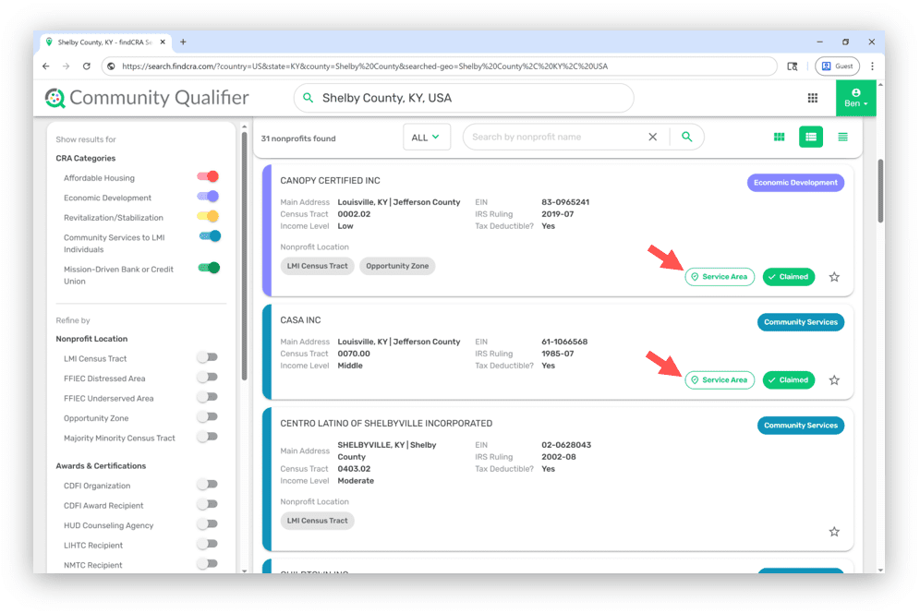
Task: Favorite CASA Inc with star
Action: tap(834, 380)
